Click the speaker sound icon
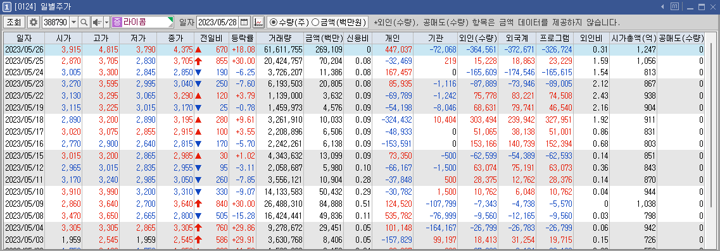Viewport: 720px width, 251px height. coord(97,22)
